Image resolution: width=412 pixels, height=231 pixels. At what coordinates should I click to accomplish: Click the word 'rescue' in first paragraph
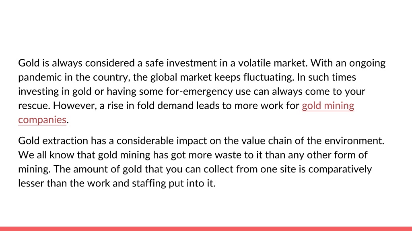(x=33, y=106)
